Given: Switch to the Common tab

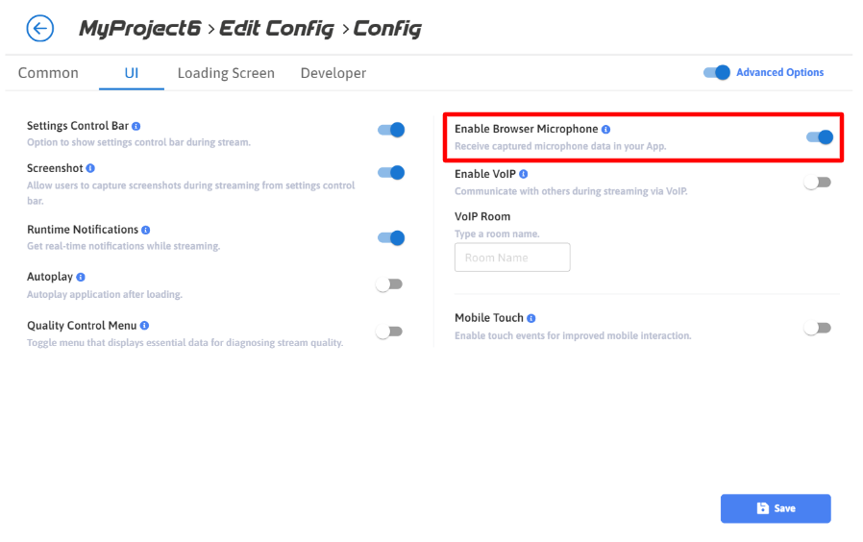Looking at the screenshot, I should [x=48, y=73].
